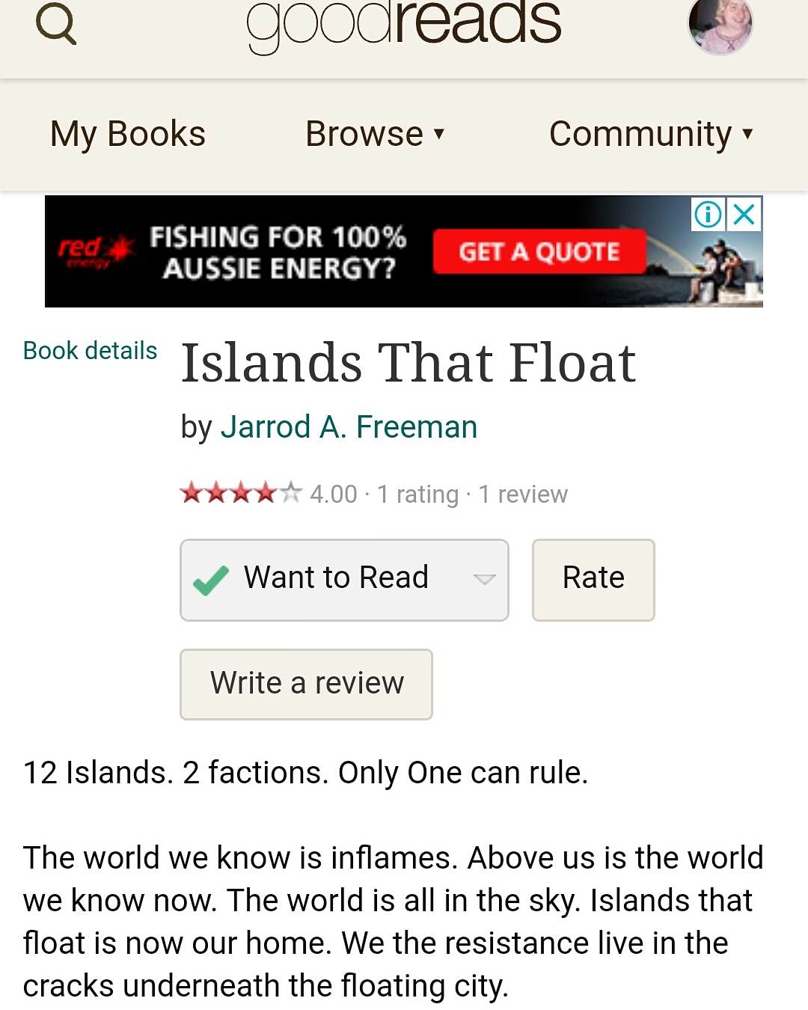The width and height of the screenshot is (808, 1010).
Task: Tap the profile avatar picture
Action: click(x=720, y=26)
